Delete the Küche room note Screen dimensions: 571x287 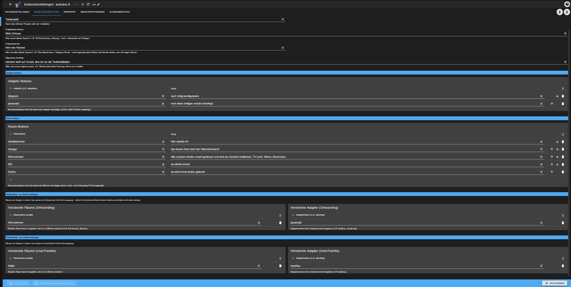(562, 172)
